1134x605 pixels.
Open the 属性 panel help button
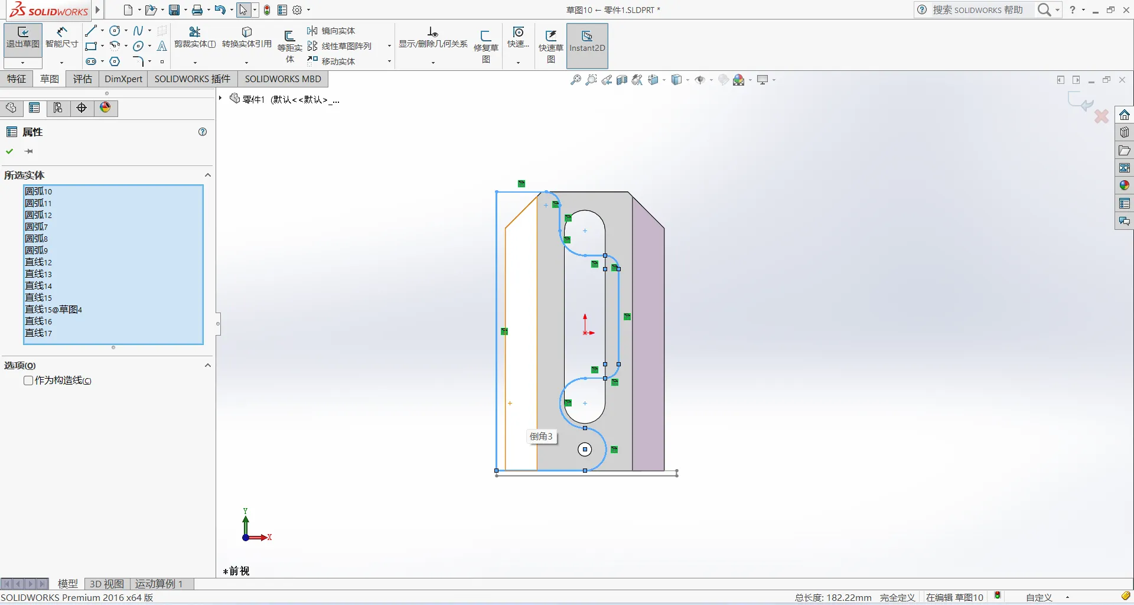203,132
